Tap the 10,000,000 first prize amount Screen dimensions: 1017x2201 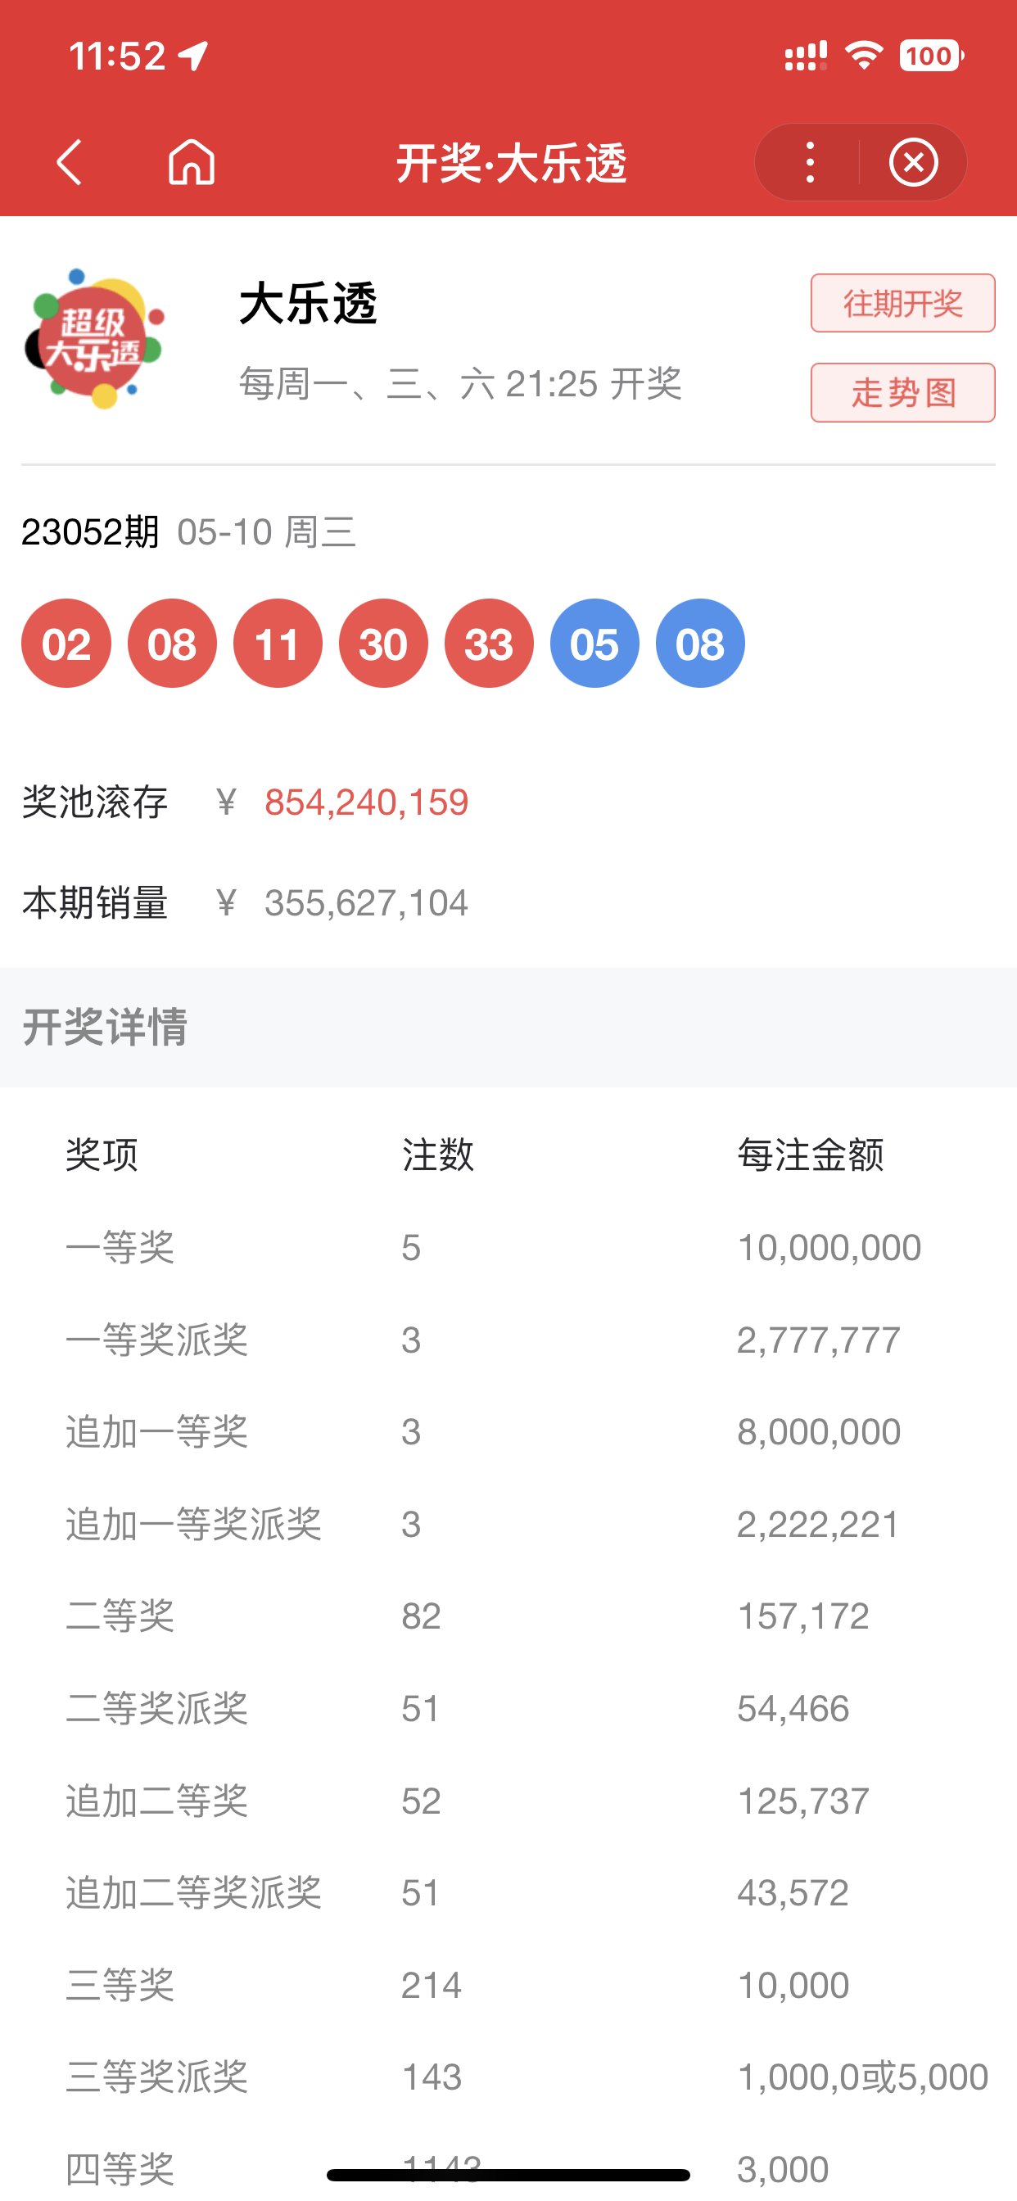(x=829, y=1247)
